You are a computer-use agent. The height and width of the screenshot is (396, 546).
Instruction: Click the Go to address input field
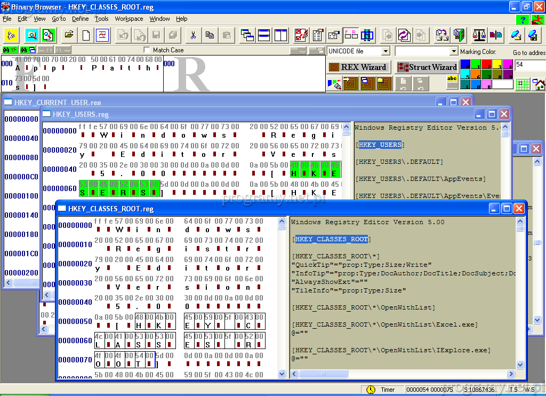(529, 65)
